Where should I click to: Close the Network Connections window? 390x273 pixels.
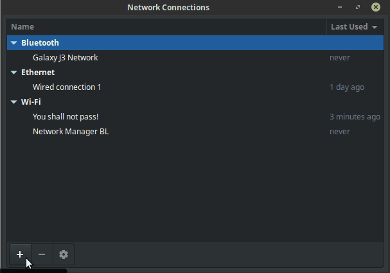click(375, 8)
